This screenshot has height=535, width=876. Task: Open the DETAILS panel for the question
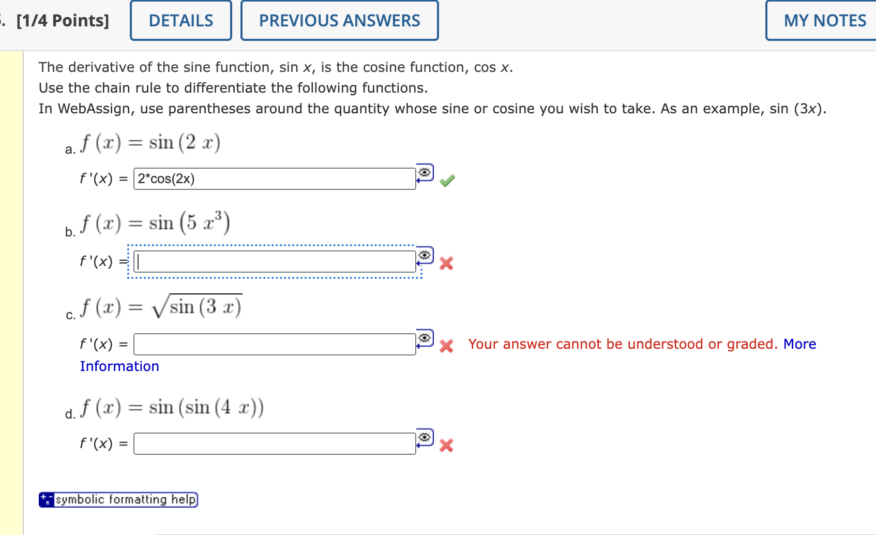(180, 20)
